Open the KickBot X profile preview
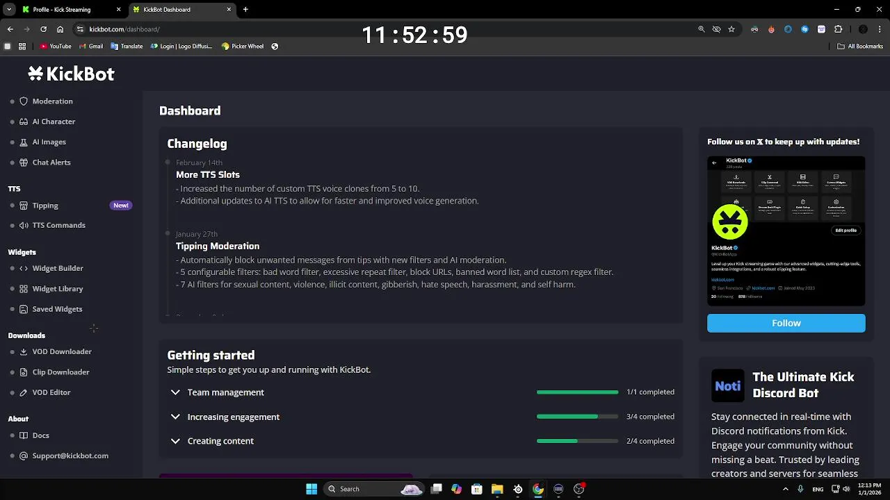The height and width of the screenshot is (500, 890). [786, 231]
